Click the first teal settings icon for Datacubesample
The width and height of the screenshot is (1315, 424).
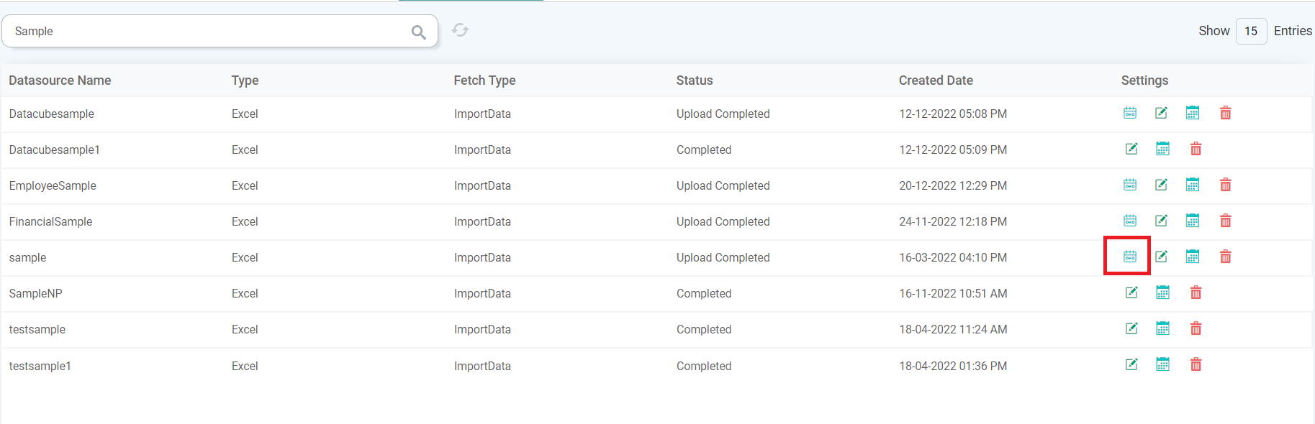(1130, 113)
